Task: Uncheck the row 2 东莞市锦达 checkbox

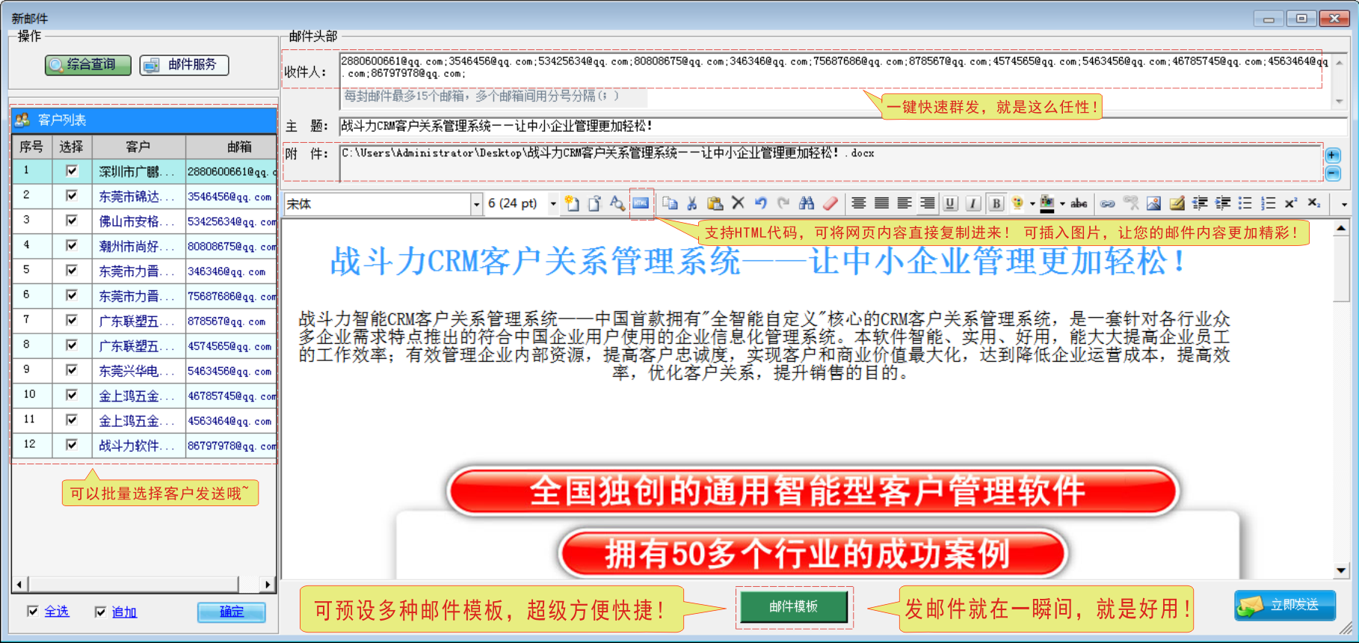Action: pyautogui.click(x=72, y=196)
